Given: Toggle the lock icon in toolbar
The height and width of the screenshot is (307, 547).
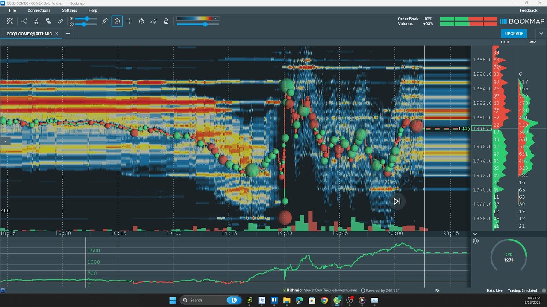Looking at the screenshot, I should click(x=166, y=21).
